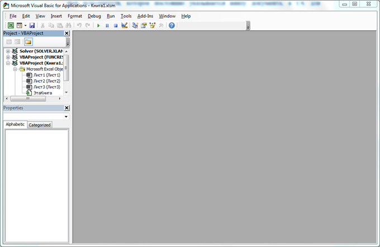380x247 pixels.
Task: Click the View Object icon in Project panel
Action: [x=17, y=42]
